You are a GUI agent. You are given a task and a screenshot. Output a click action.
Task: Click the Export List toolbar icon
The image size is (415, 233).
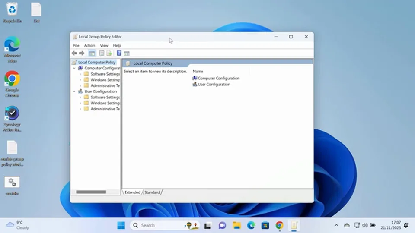coord(109,53)
